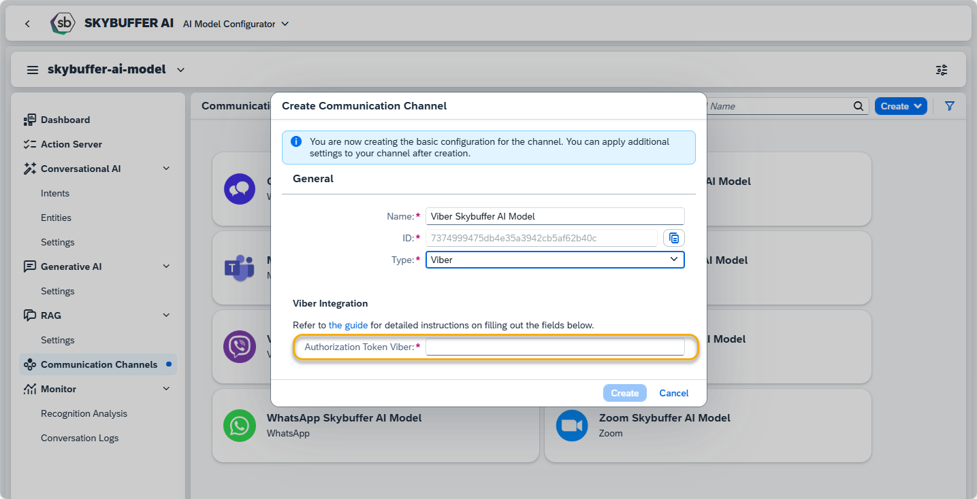
Task: Click the Zoom channel icon
Action: point(572,426)
